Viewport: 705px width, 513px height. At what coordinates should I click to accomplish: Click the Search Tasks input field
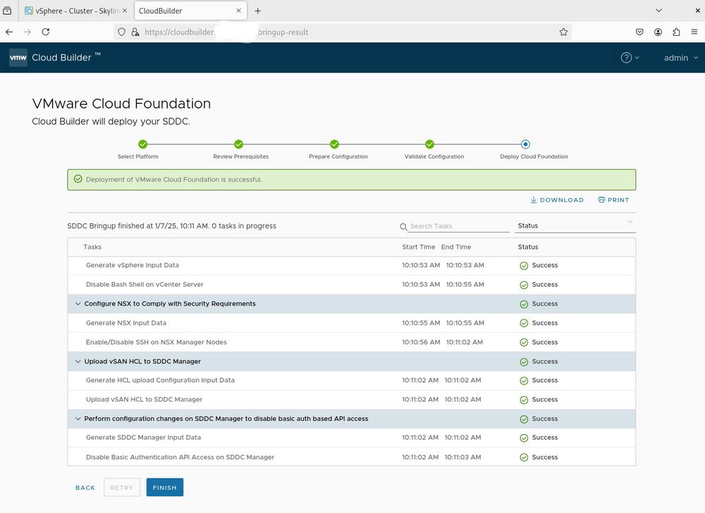[x=459, y=226]
